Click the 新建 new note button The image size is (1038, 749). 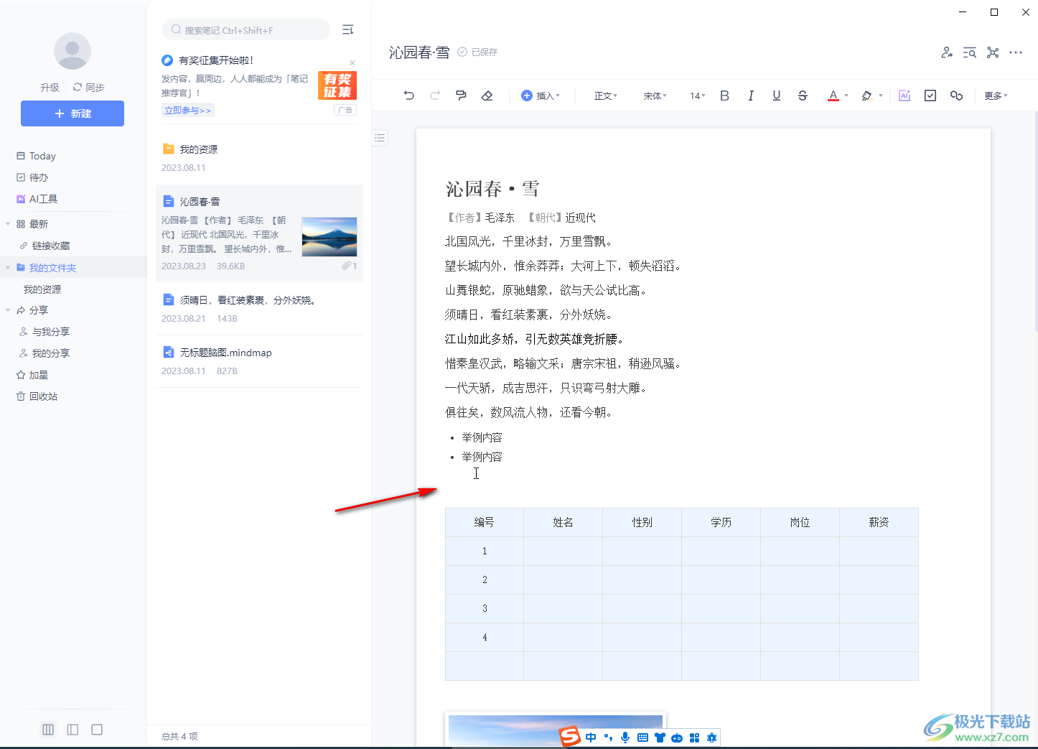point(73,113)
